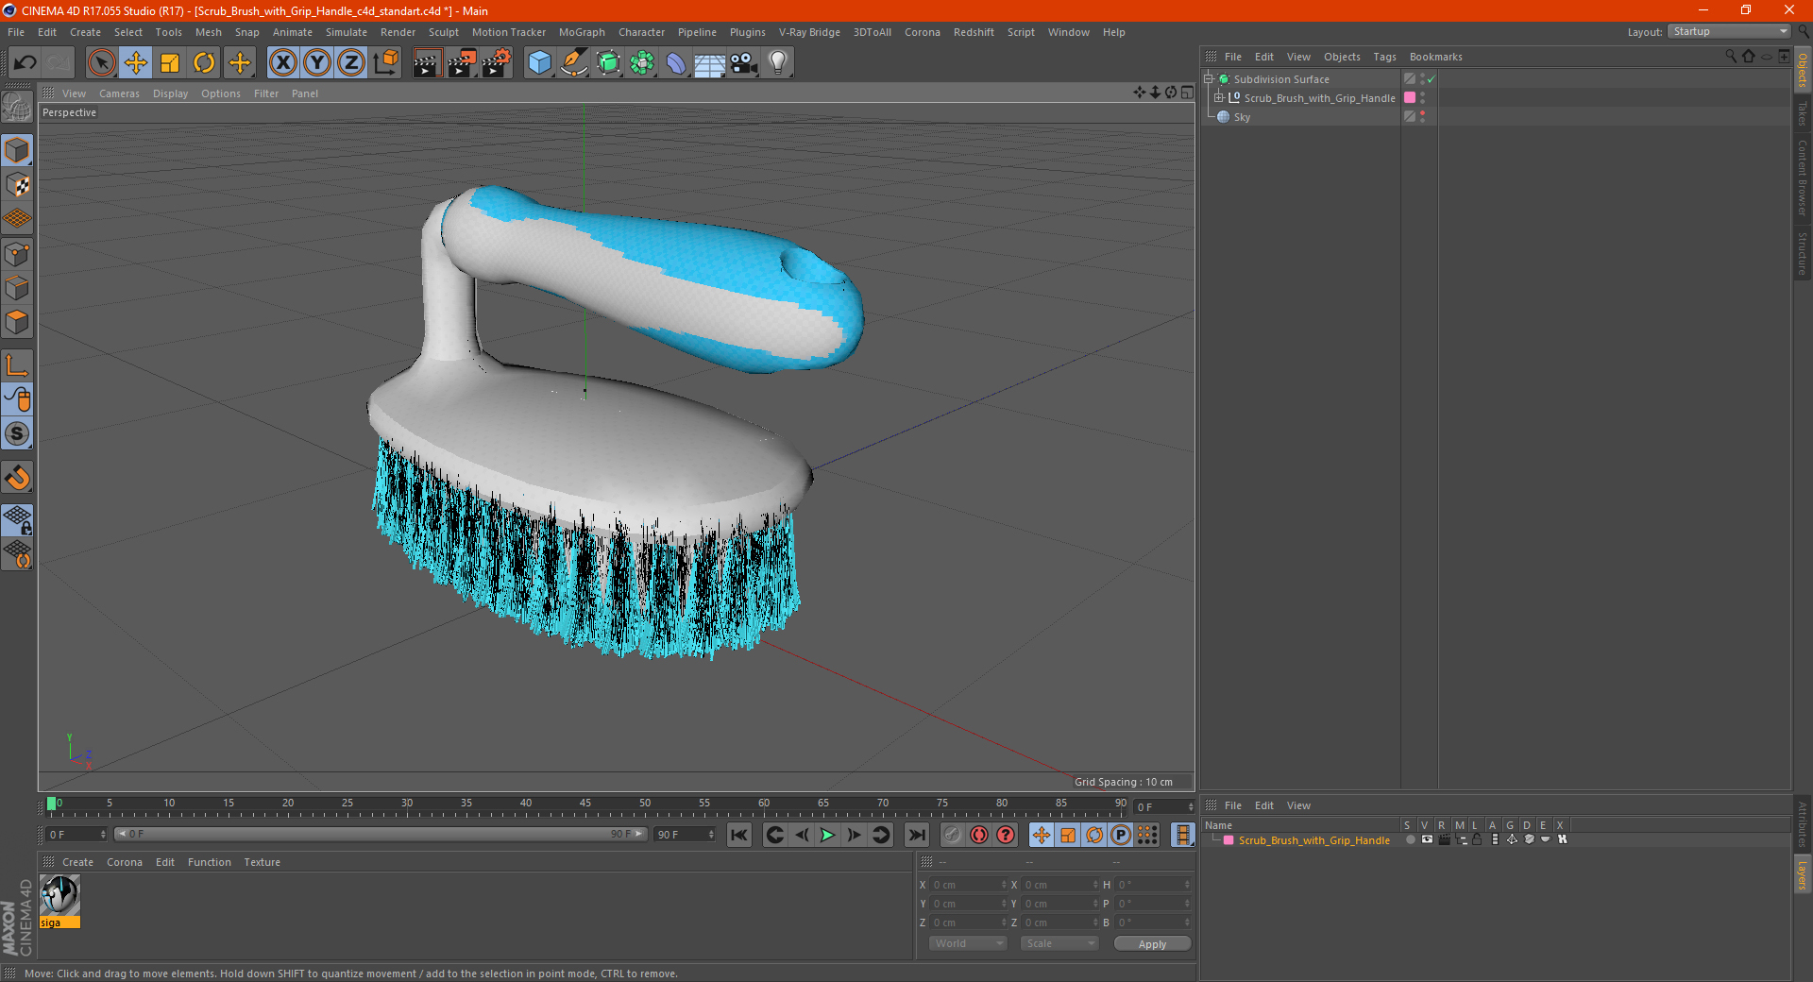Open the Sculpt menu
This screenshot has height=982, width=1813.
pos(443,32)
